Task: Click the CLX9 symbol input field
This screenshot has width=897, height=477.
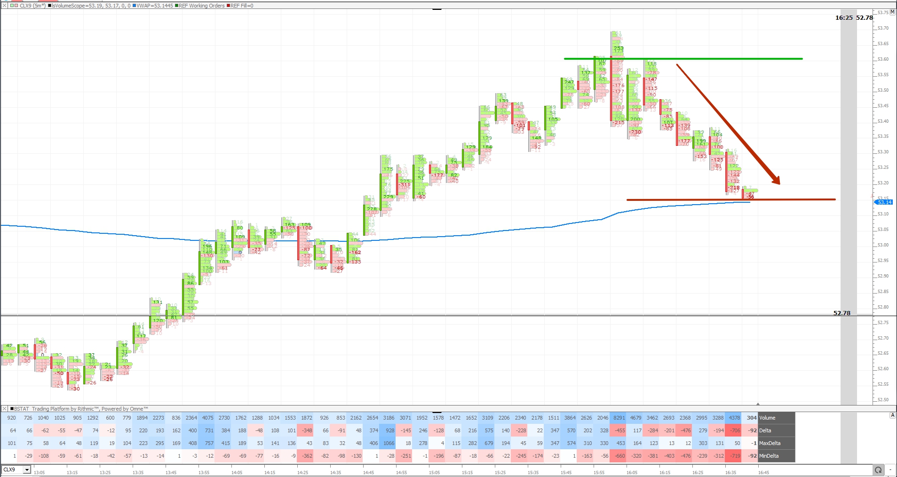Action: [x=13, y=470]
